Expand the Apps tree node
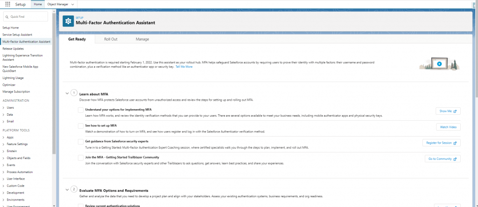This screenshot has width=478, height=207. 3,137
